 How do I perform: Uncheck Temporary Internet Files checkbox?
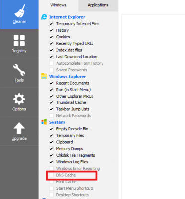click(x=51, y=24)
